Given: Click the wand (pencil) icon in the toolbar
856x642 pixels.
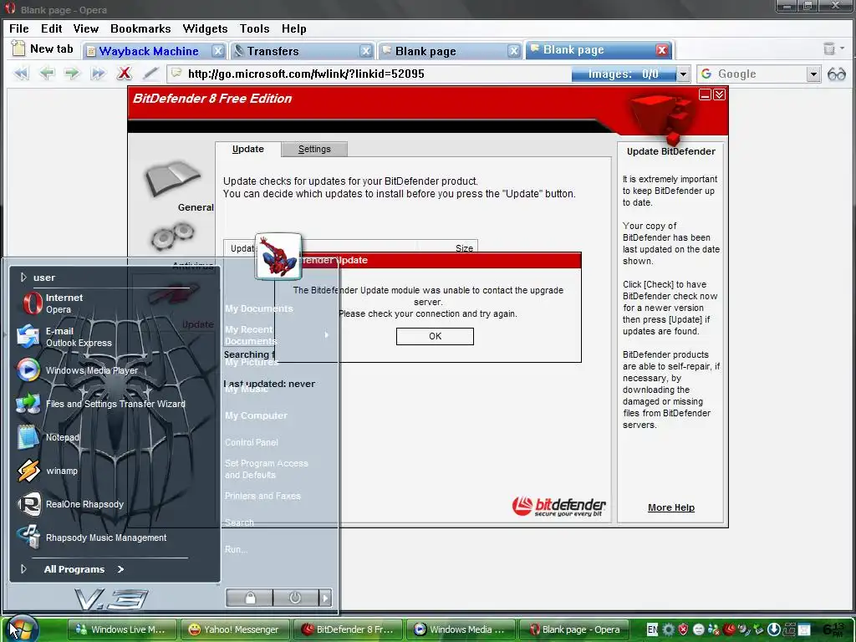Looking at the screenshot, I should pos(150,74).
